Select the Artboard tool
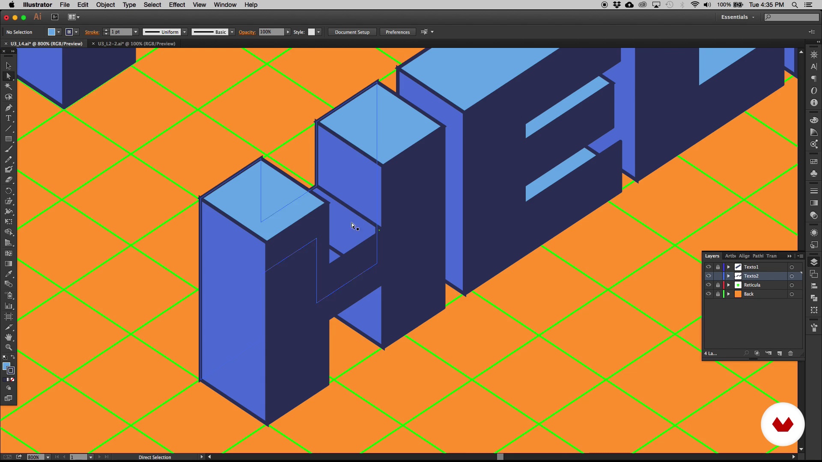Screen dimensions: 822x462 point(9,317)
